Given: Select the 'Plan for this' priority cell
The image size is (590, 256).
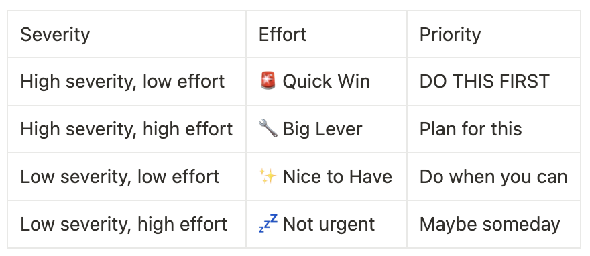Looking at the screenshot, I should click(x=493, y=129).
